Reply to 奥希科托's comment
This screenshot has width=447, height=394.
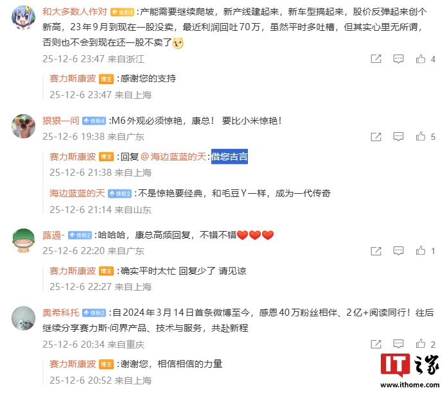click(398, 344)
